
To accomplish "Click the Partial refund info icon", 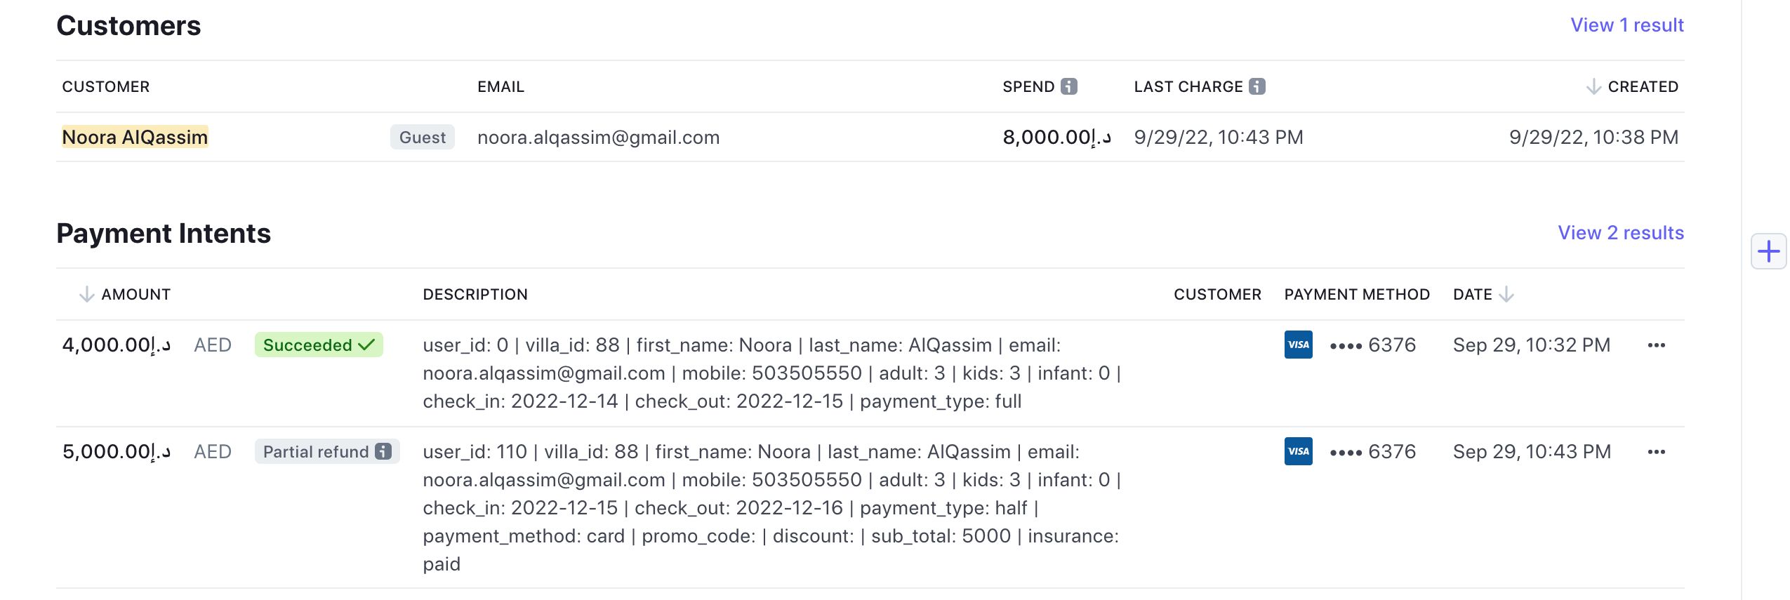I will (383, 451).
